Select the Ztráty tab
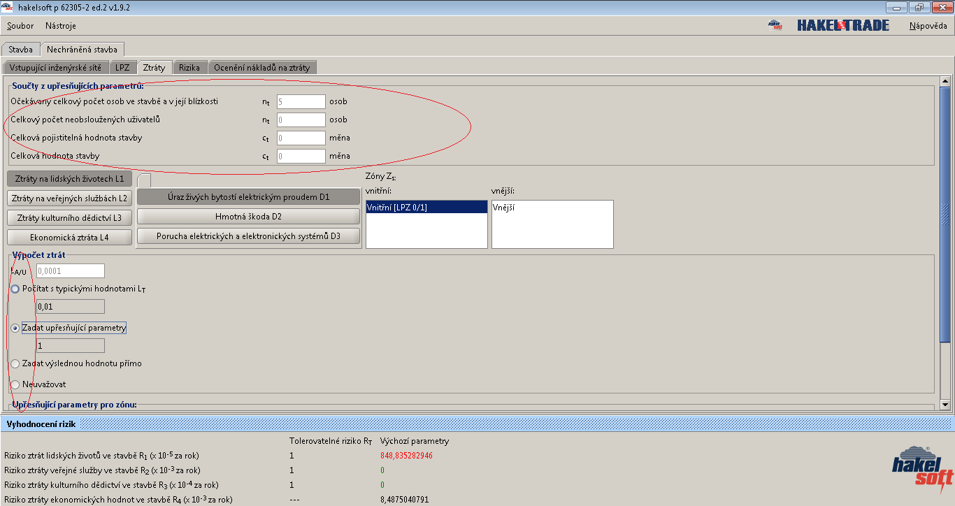Screen dimensions: 955x506 pos(154,67)
